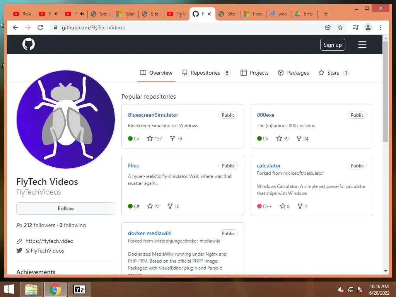Open 7-Zip from the taskbar
396x297 pixels.
click(x=79, y=289)
